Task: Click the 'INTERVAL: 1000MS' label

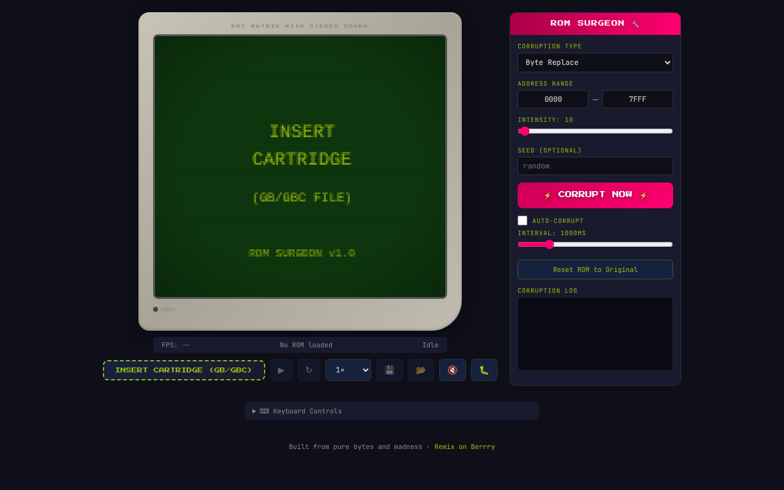Action: coord(552,233)
